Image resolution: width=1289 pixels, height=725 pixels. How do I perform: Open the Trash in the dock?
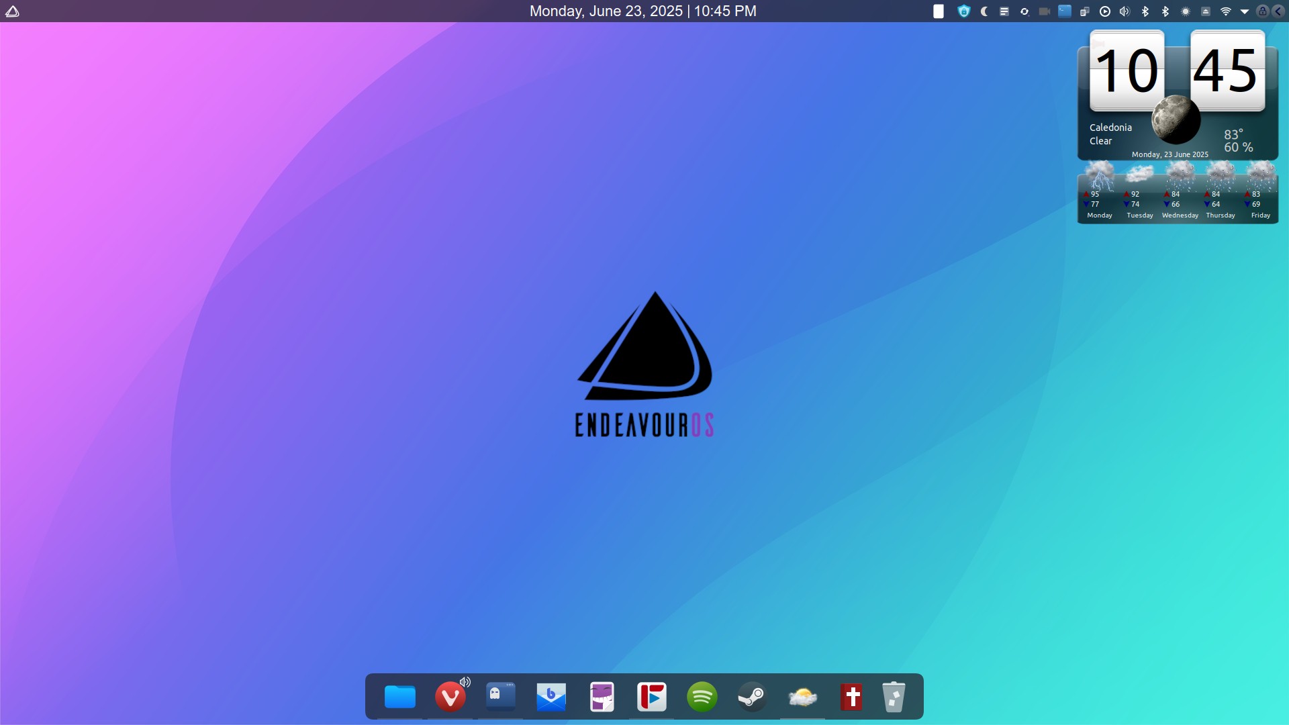(x=894, y=697)
